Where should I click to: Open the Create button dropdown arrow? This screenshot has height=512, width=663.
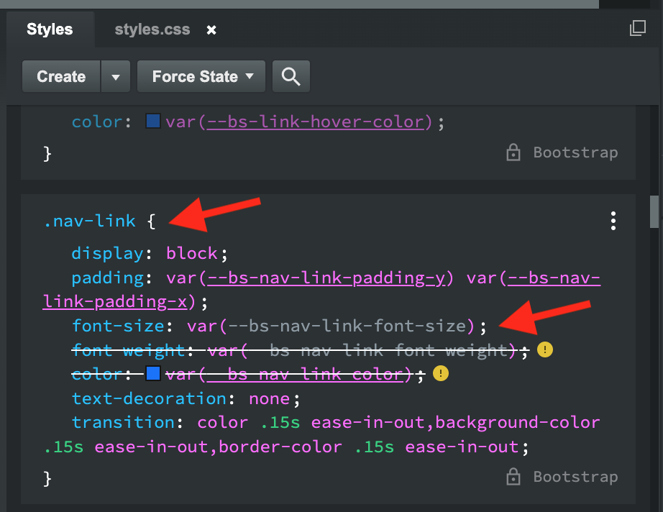[x=115, y=76]
